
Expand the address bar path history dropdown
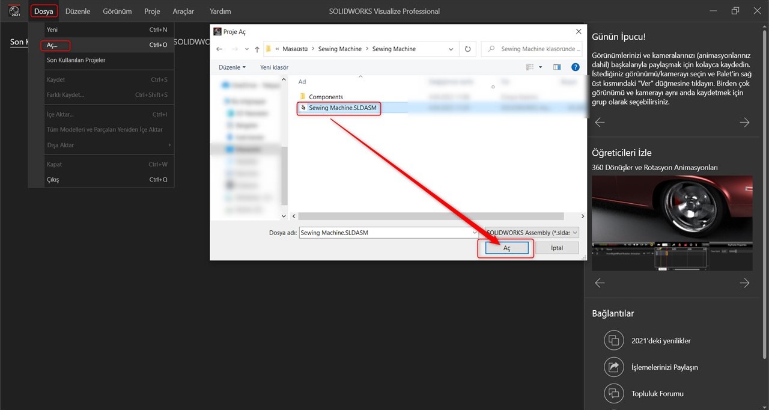[451, 49]
